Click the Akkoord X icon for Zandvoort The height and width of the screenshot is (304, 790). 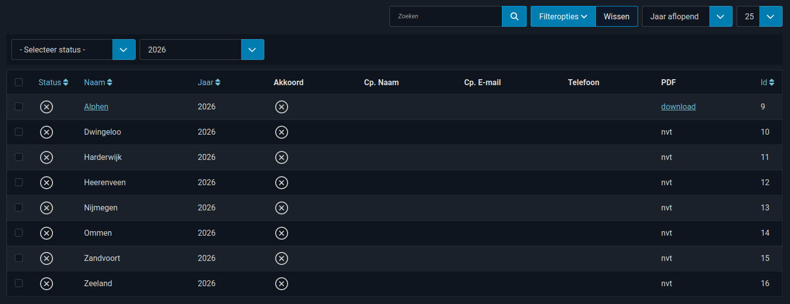coord(282,258)
